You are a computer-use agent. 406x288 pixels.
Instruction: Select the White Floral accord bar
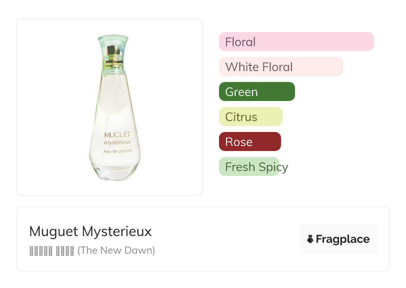281,67
